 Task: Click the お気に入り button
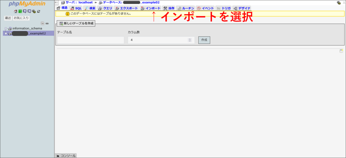click(21, 18)
